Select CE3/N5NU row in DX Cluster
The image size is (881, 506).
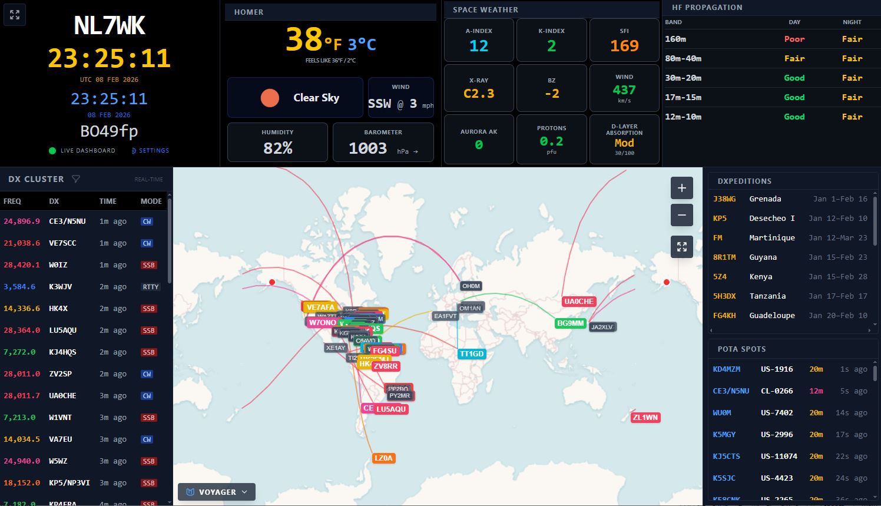(84, 221)
